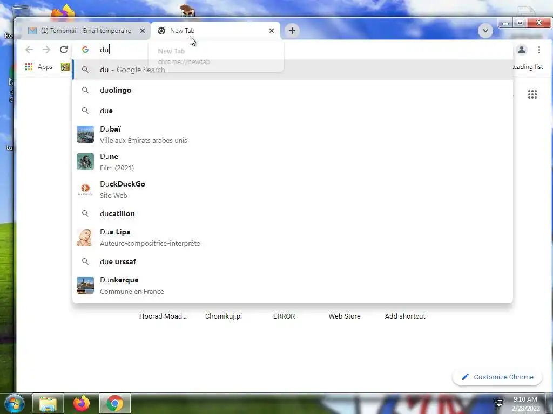The width and height of the screenshot is (553, 414).
Task: Click Add shortcut
Action: [x=405, y=316]
